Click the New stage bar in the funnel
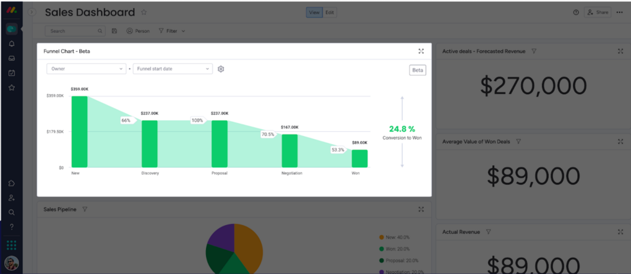 click(x=79, y=132)
